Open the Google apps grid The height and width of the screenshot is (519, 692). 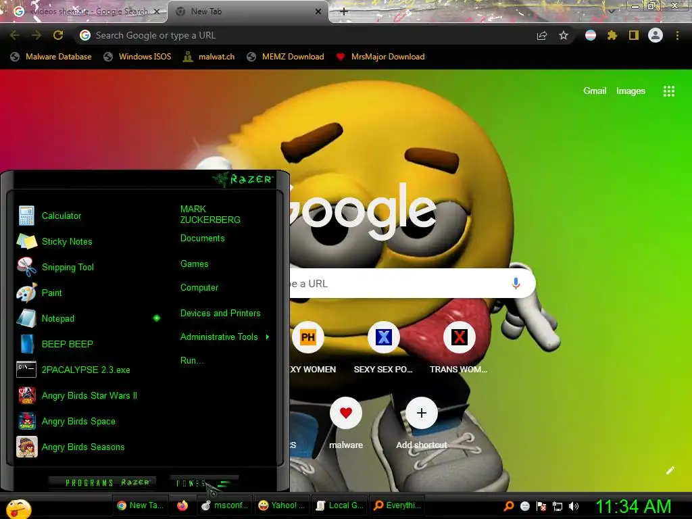(x=669, y=91)
